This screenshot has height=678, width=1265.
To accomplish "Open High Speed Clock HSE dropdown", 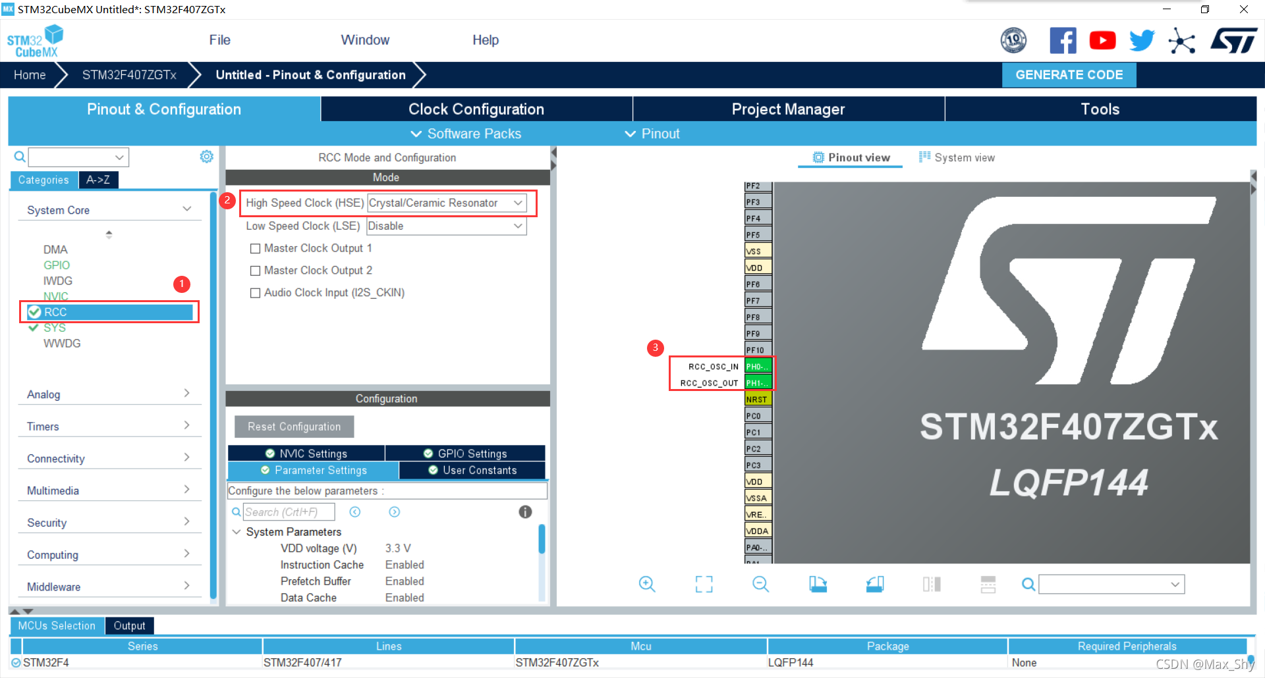I will coord(446,203).
